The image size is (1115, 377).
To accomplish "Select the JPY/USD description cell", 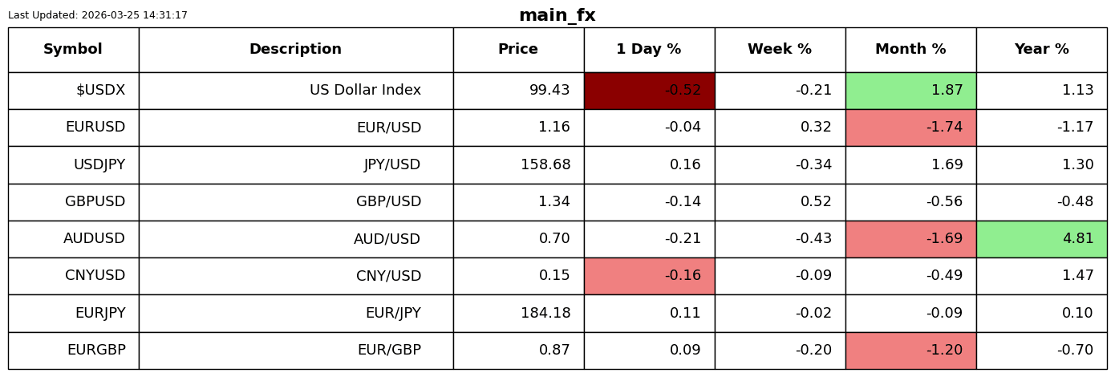I will point(296,165).
